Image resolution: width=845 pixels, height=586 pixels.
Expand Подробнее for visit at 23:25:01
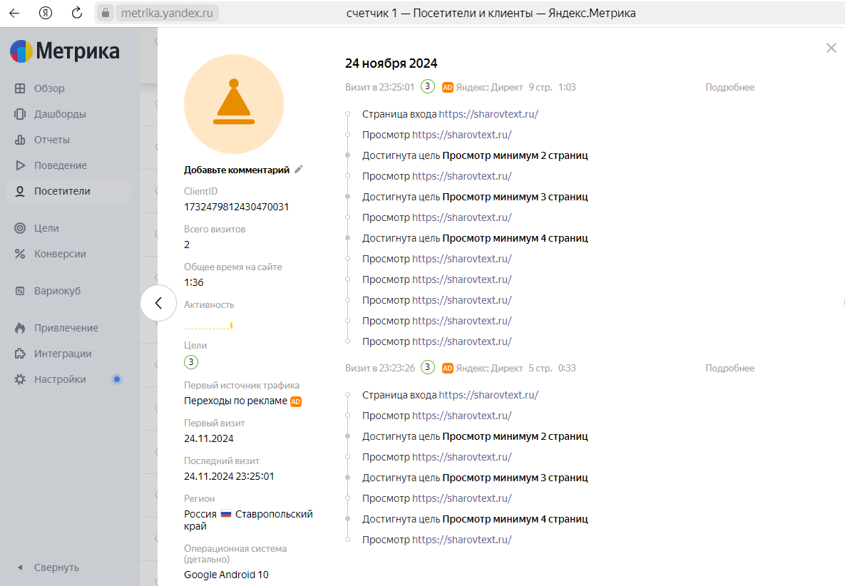729,88
